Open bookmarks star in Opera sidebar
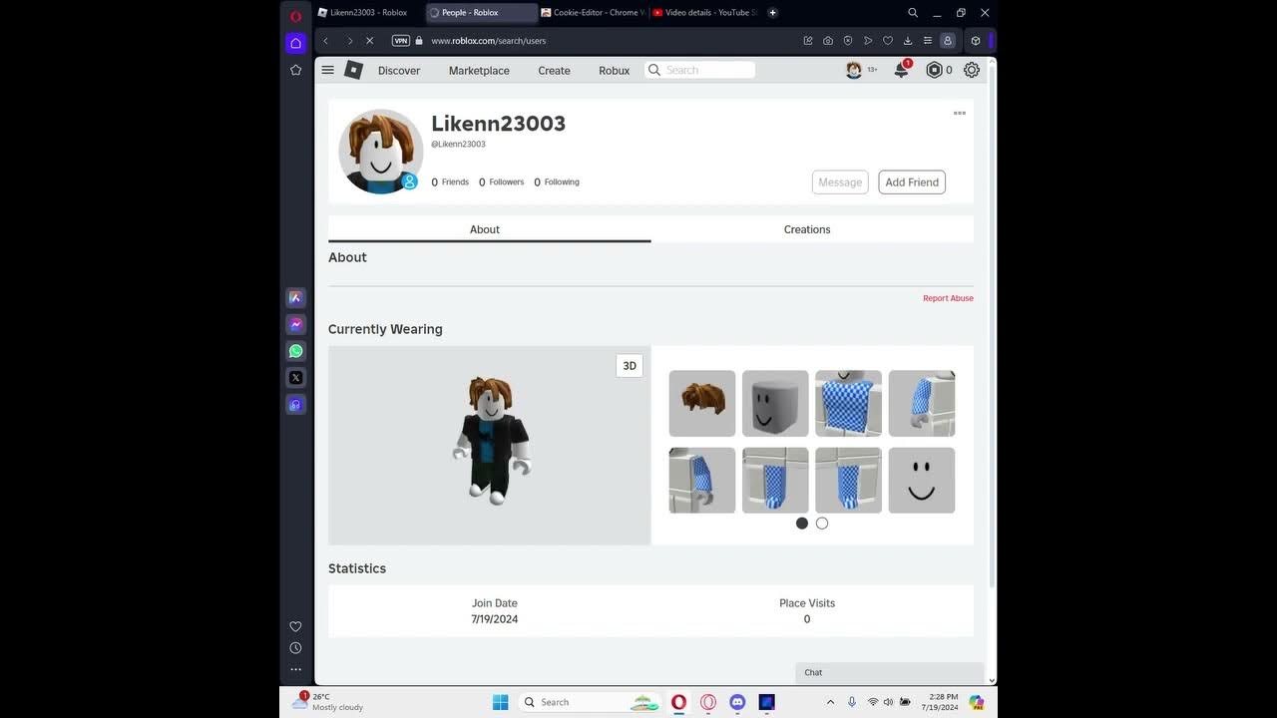The width and height of the screenshot is (1277, 718). [x=295, y=70]
